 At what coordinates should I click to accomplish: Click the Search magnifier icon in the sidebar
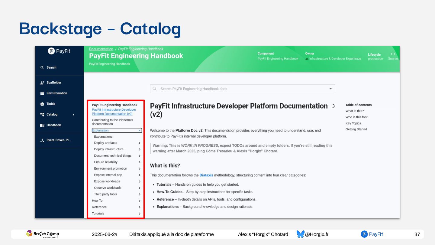[42, 67]
